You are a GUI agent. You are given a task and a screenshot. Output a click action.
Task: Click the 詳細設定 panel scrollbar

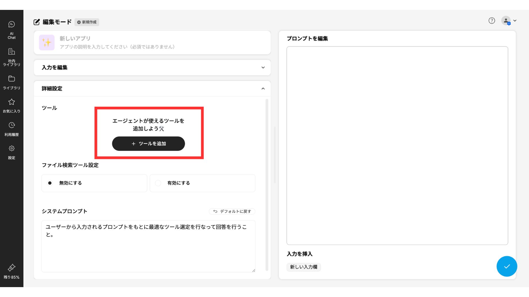click(x=267, y=184)
